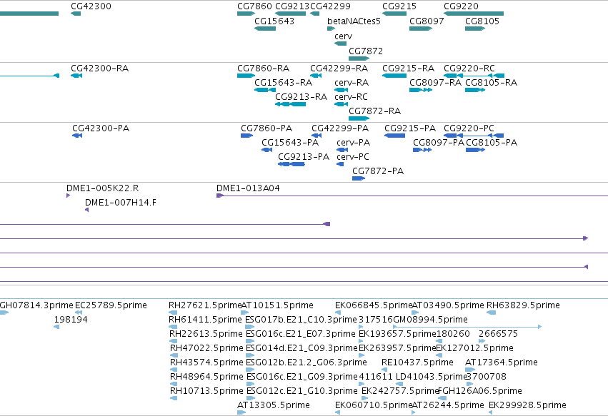Select the CG42299-PA protein feature
Image resolution: width=608 pixels, height=416 pixels.
coord(317,136)
